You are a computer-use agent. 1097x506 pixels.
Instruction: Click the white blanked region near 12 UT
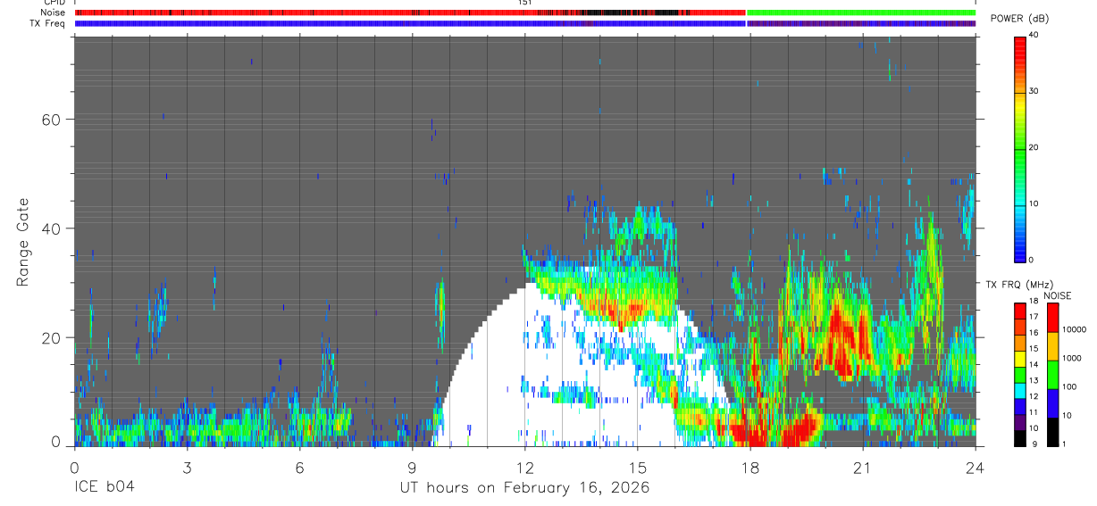pyautogui.click(x=500, y=375)
